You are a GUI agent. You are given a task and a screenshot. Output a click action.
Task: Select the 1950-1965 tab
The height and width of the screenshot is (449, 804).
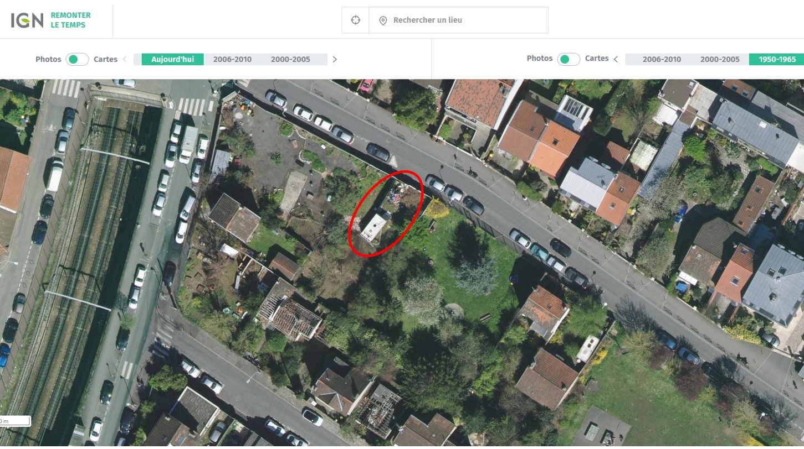(777, 59)
